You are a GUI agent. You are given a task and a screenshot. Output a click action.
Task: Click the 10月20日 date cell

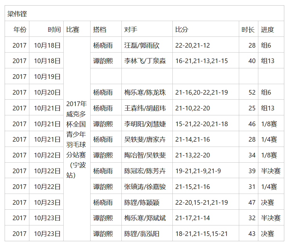click(47, 92)
